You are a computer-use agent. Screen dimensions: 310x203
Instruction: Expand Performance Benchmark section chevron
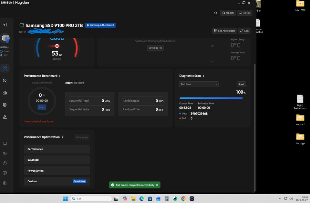[x=59, y=76]
